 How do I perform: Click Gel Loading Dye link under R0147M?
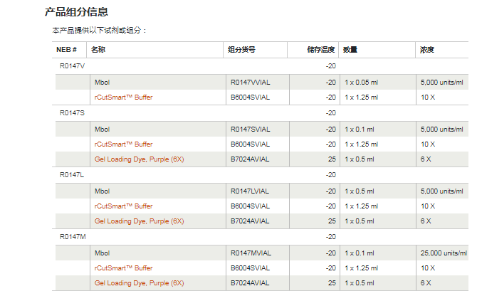point(139,282)
